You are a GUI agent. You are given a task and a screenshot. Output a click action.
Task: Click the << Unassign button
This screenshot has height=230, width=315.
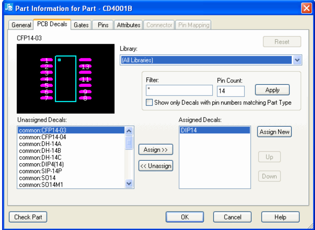[x=156, y=166]
